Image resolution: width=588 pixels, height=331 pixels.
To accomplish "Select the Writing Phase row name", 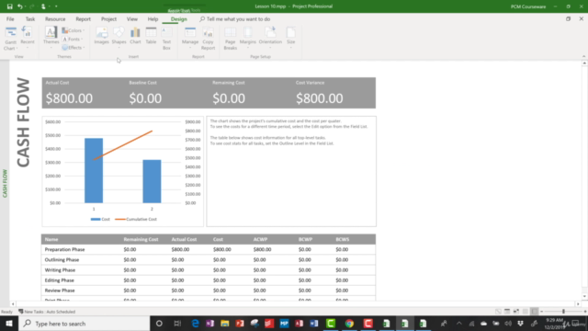I will (x=60, y=270).
